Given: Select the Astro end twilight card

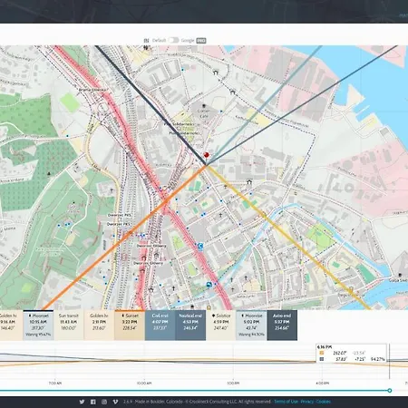Looking at the screenshot, I should pyautogui.click(x=282, y=325).
